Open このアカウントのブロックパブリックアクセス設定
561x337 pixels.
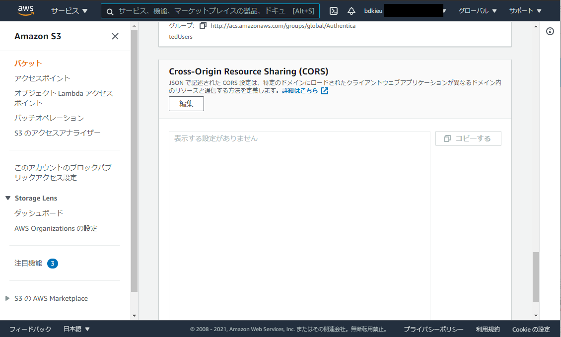click(x=63, y=172)
